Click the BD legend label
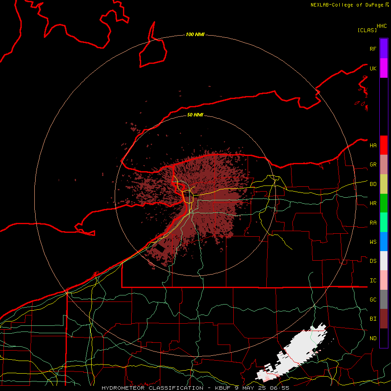Screen dimensions: 391x391 click(373, 184)
